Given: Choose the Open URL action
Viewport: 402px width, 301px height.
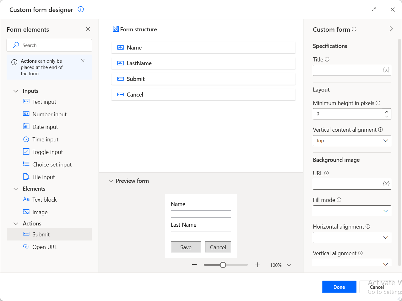Looking at the screenshot, I should pyautogui.click(x=44, y=247).
